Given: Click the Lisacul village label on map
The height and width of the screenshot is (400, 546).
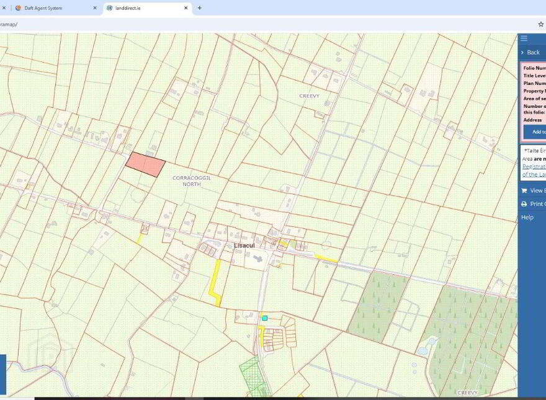Looking at the screenshot, I should point(244,246).
